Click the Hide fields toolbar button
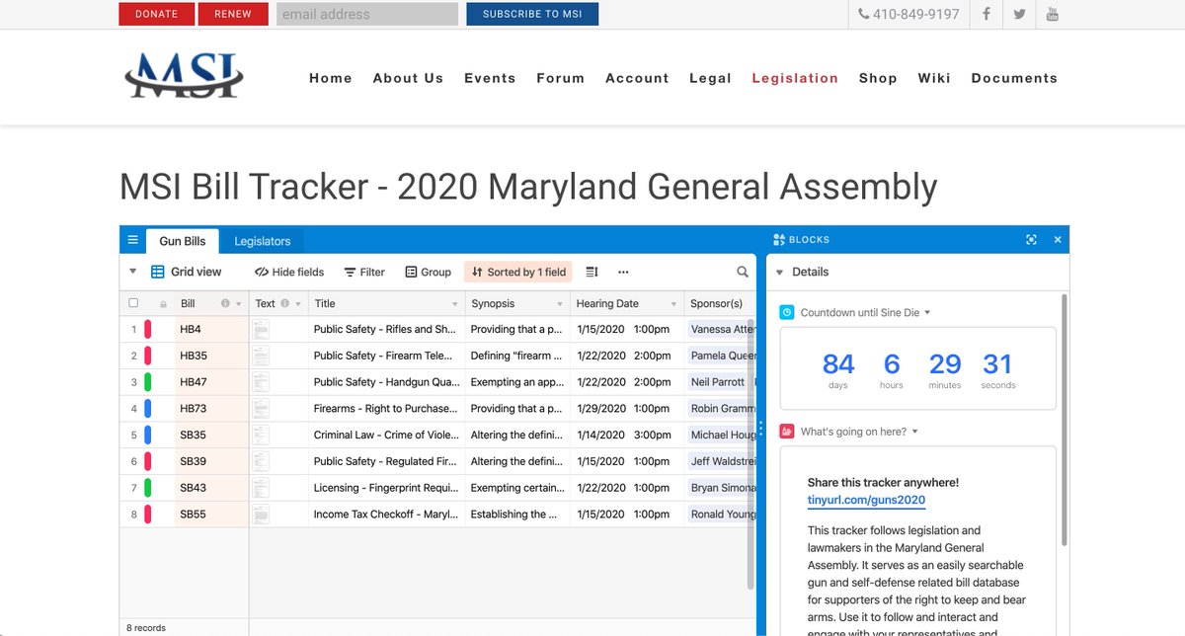 (289, 272)
